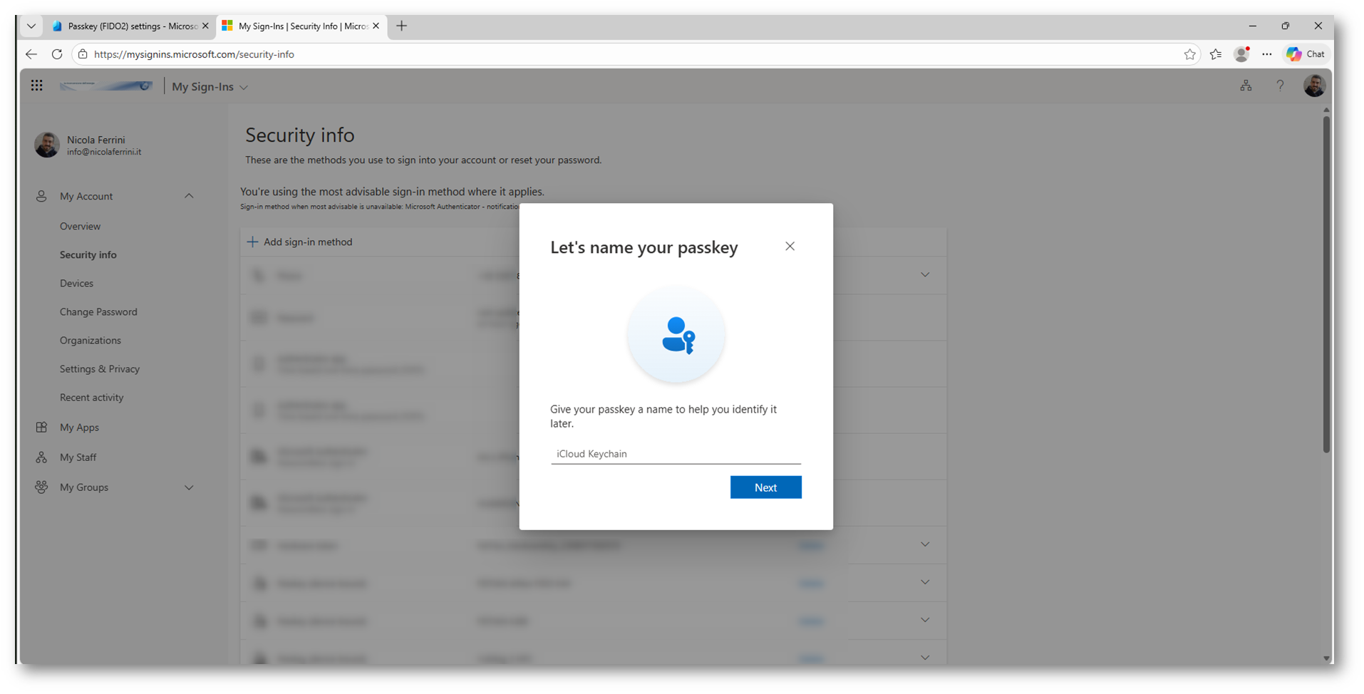This screenshot has height=694, width=1364.
Task: Go back in the browser
Action: pos(31,54)
